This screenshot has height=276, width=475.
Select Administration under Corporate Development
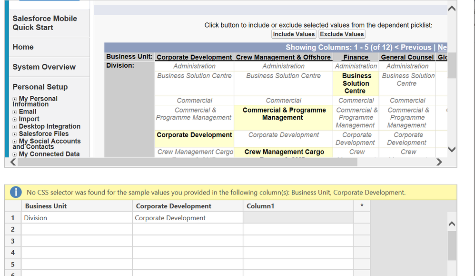pyautogui.click(x=194, y=66)
